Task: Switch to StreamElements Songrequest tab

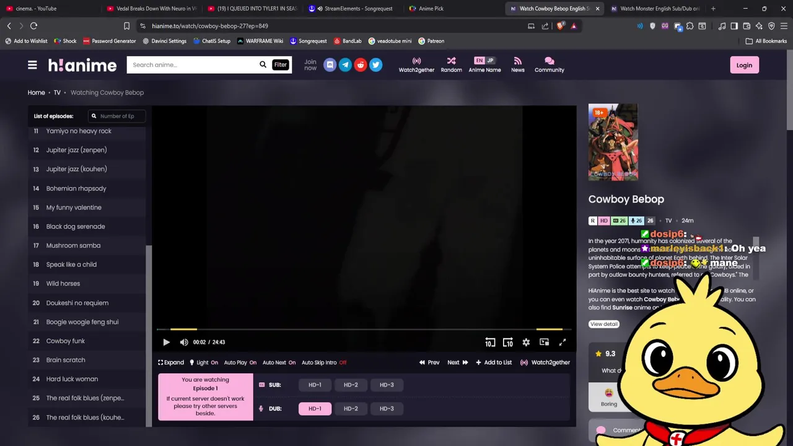Action: pyautogui.click(x=353, y=9)
